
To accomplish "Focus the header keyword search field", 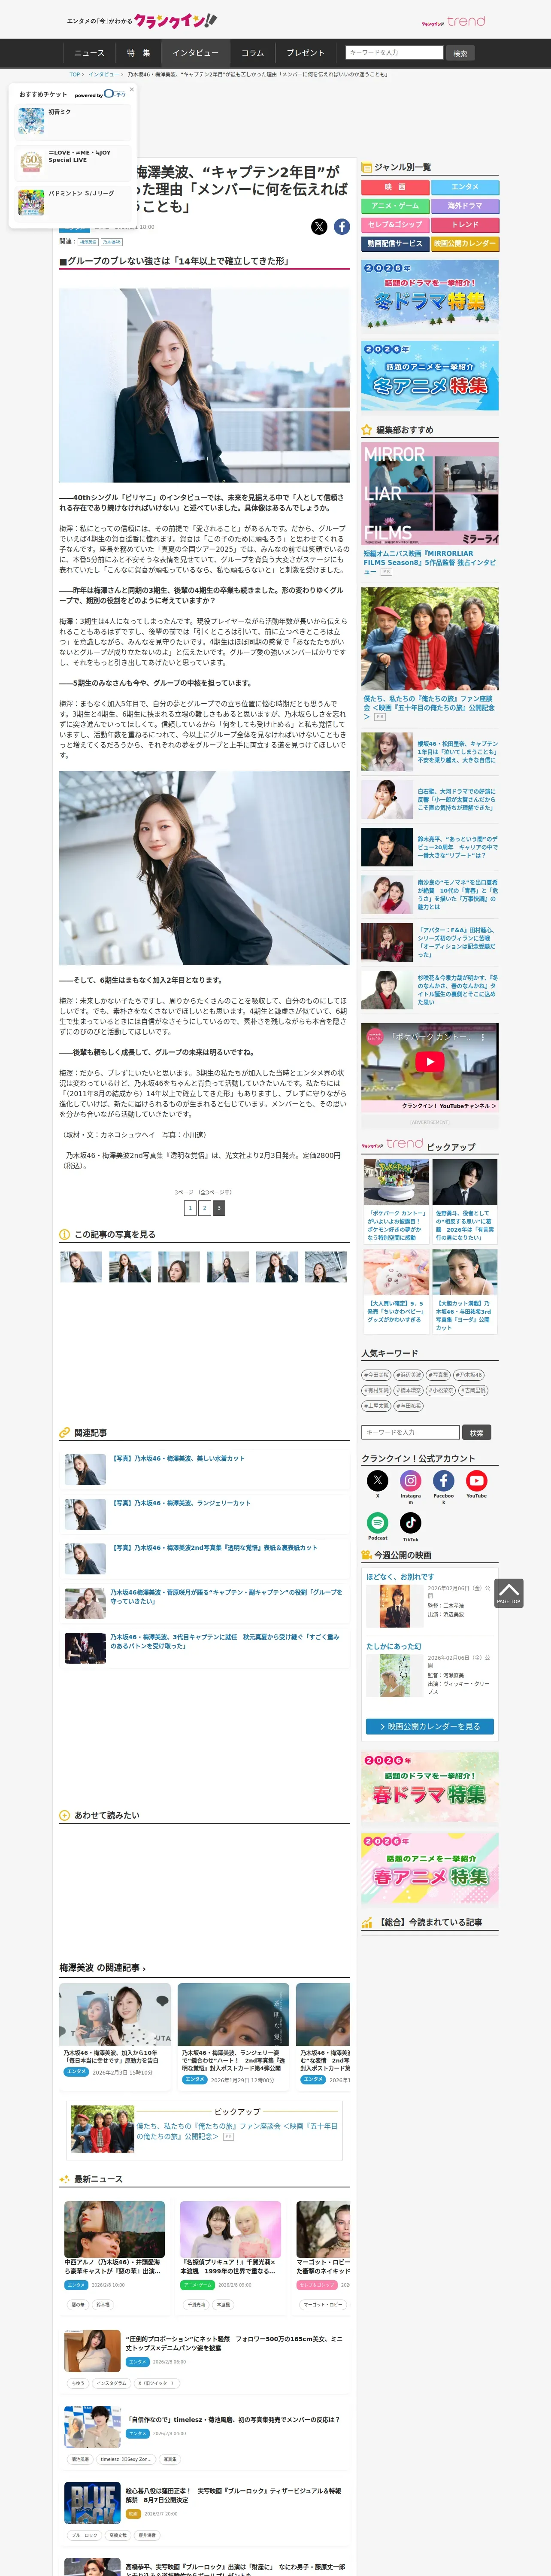I will (x=394, y=53).
